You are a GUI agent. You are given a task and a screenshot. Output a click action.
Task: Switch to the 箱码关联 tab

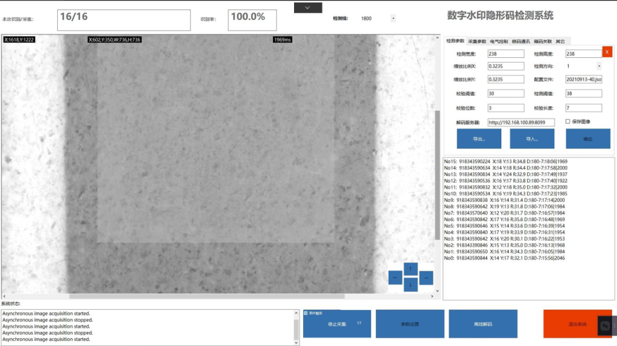[543, 42]
